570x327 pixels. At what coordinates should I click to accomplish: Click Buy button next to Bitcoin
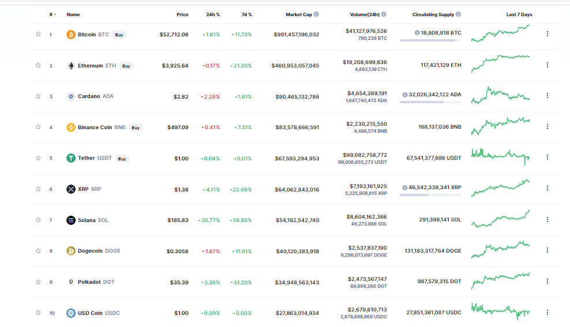(x=119, y=35)
